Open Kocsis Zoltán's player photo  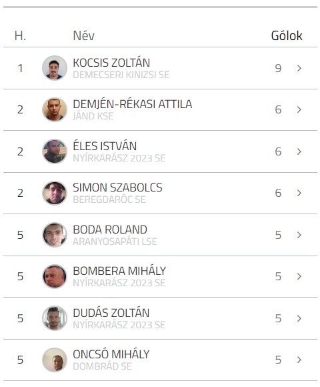pos(55,68)
